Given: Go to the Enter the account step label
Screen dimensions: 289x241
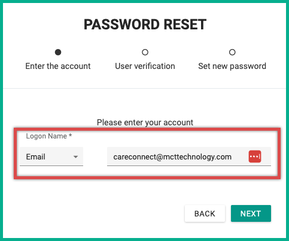Looking at the screenshot, I should pos(58,66).
